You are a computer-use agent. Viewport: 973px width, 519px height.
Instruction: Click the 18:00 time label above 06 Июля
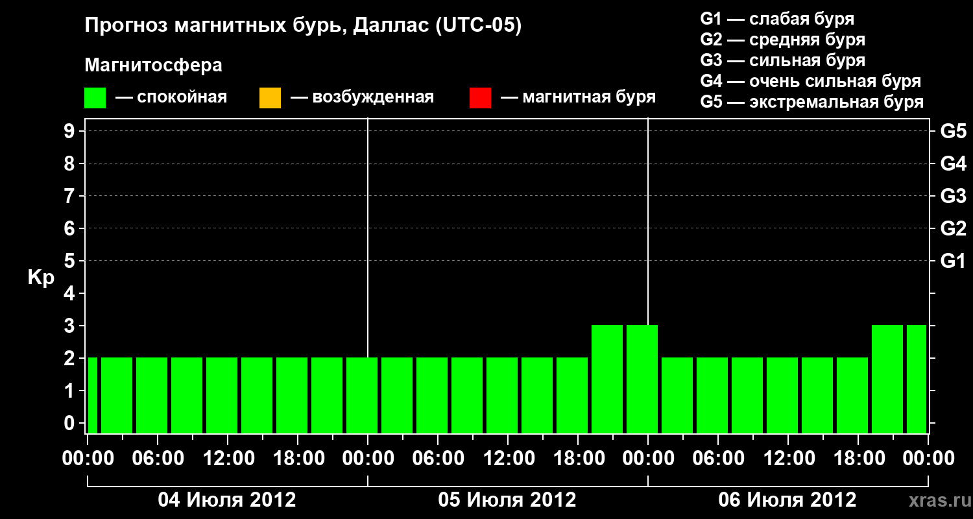coord(859,458)
